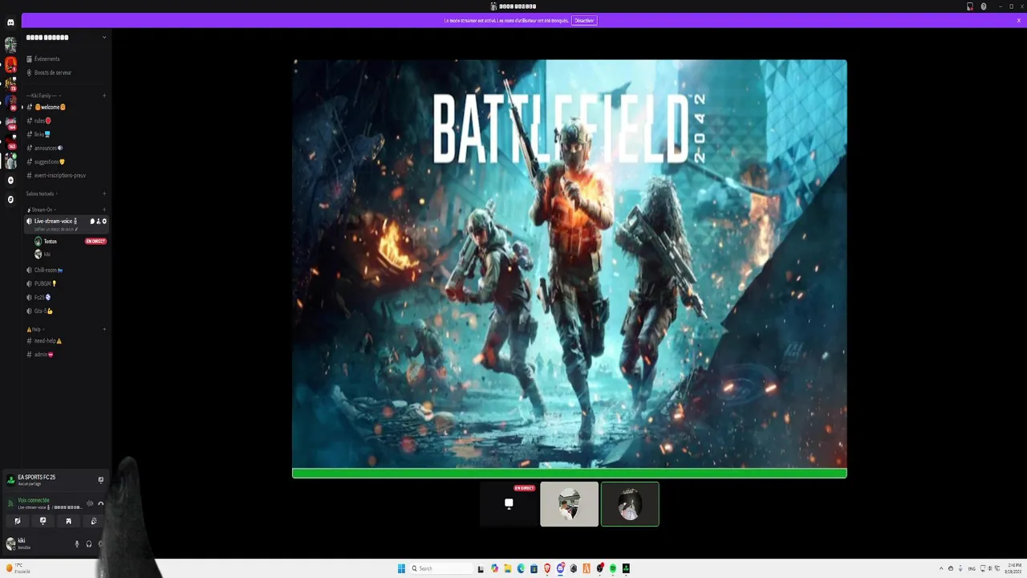The height and width of the screenshot is (578, 1027).
Task: Open the Discord help question mark icon
Action: tap(984, 6)
